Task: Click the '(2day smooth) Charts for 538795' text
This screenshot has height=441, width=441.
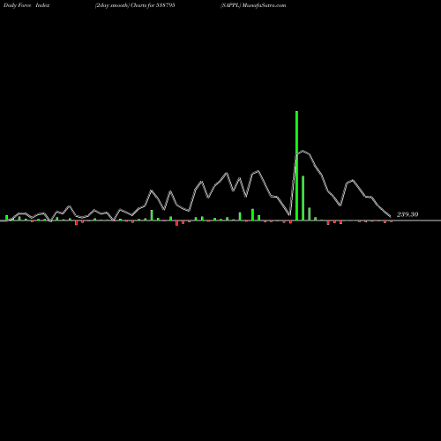Action: 135,5
